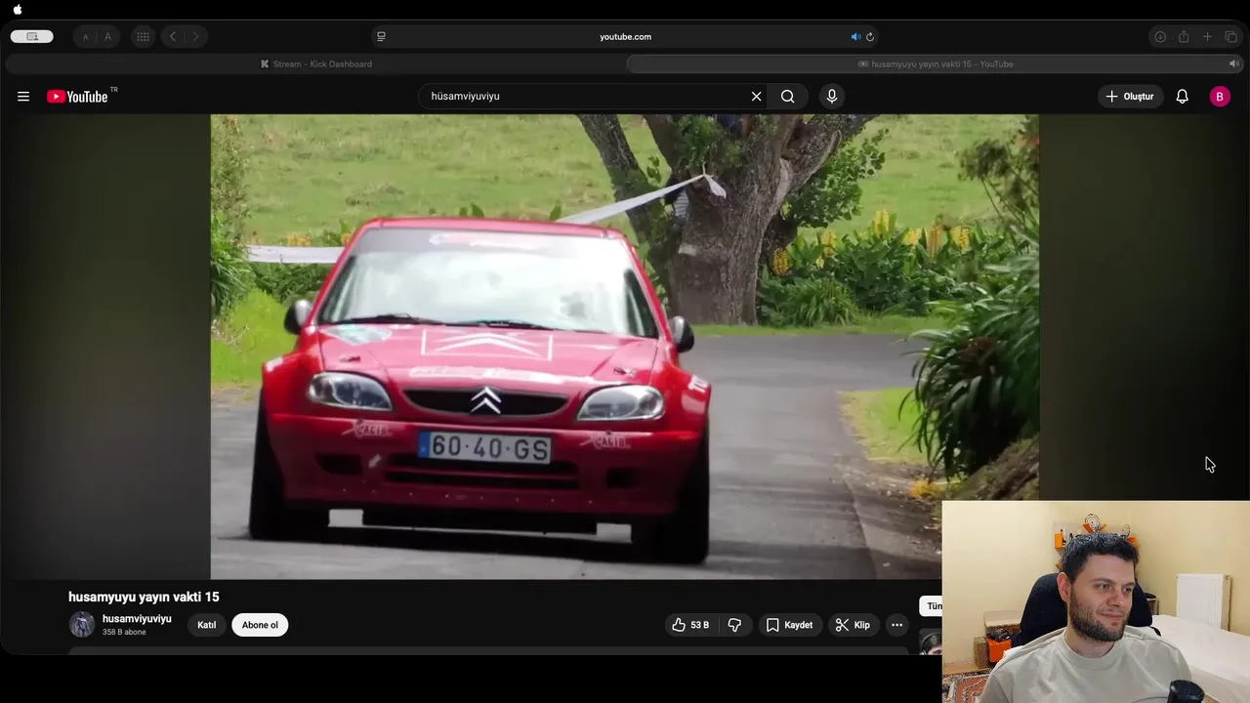Open the notifications bell

[x=1182, y=97]
